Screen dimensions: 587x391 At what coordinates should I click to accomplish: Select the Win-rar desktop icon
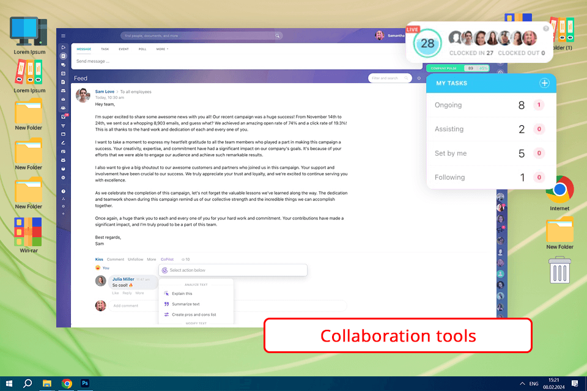(29, 235)
